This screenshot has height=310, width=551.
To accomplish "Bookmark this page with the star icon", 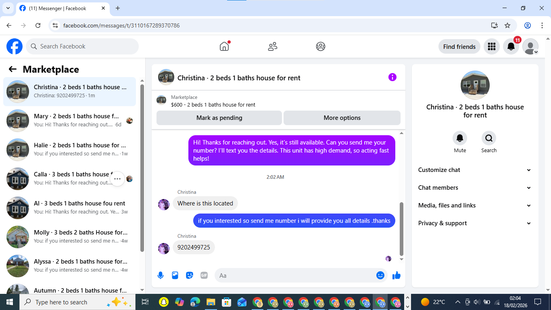I will [x=507, y=25].
